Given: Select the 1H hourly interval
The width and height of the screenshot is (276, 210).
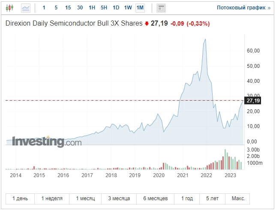Looking at the screenshot, I should [x=92, y=8].
